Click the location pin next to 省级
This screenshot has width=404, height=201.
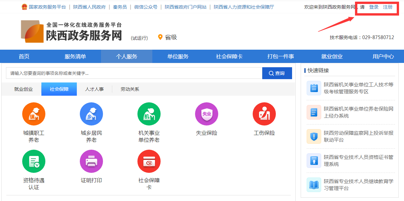pos(161,37)
